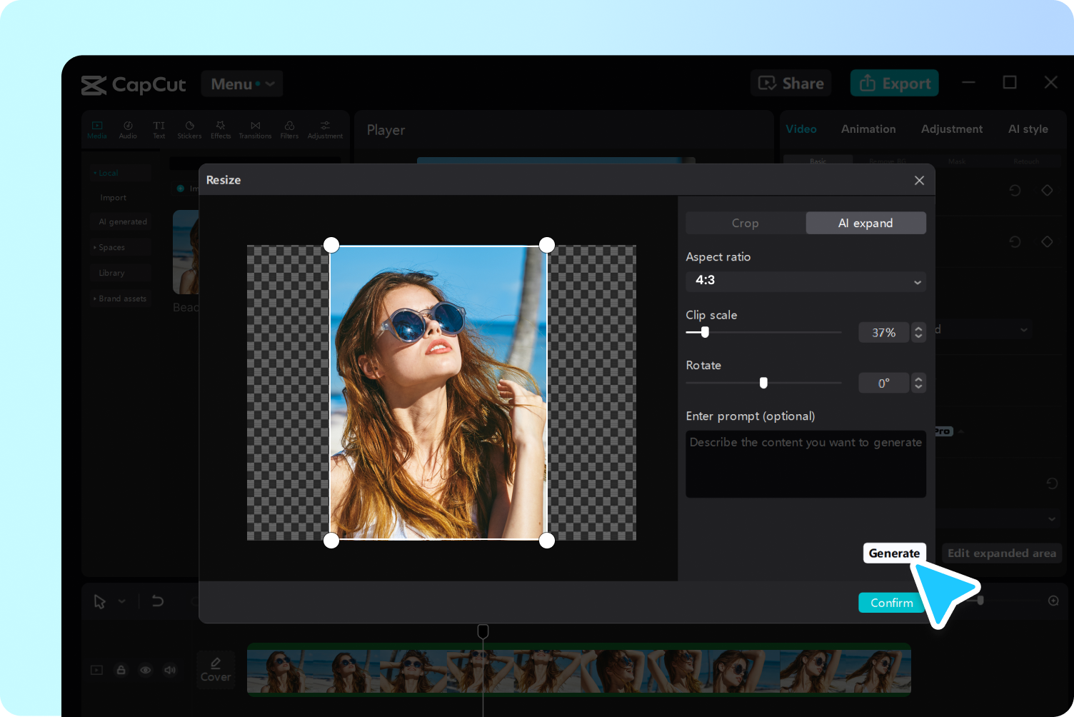Switch to the Animation tab

click(x=868, y=129)
